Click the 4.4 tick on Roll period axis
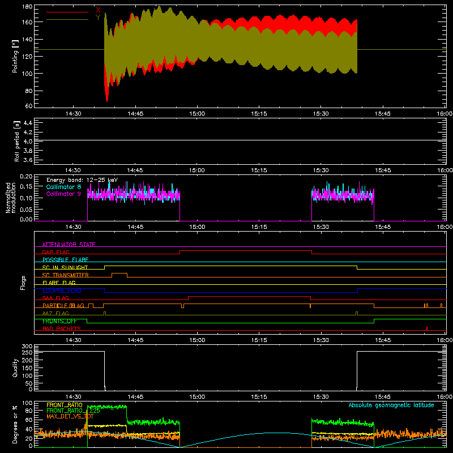 click(28, 123)
